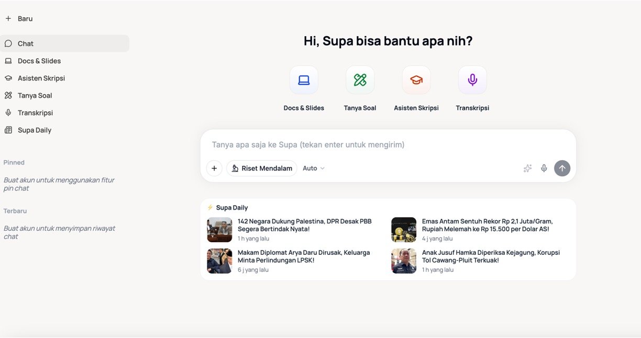This screenshot has height=338, width=641.
Task: Toggle Riset Mendalam mode
Action: click(x=262, y=168)
